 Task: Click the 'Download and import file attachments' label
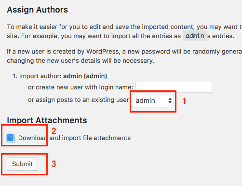(74, 138)
